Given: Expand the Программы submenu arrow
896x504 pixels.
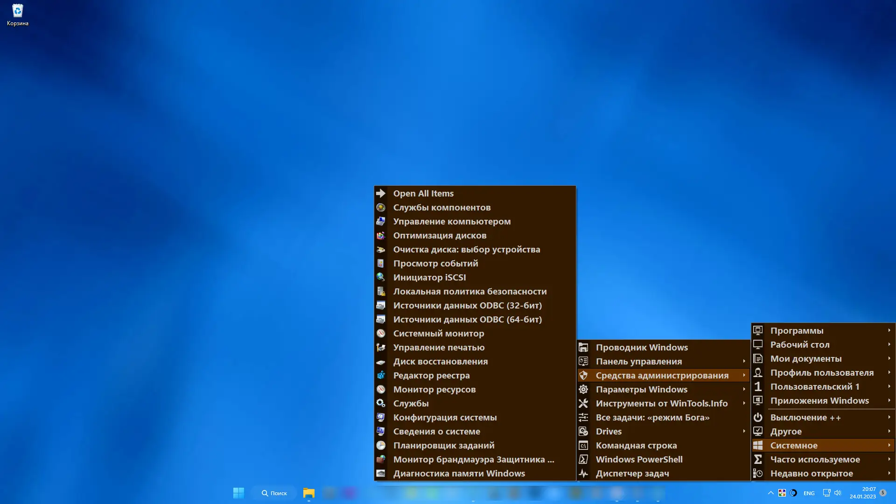Looking at the screenshot, I should [x=889, y=330].
